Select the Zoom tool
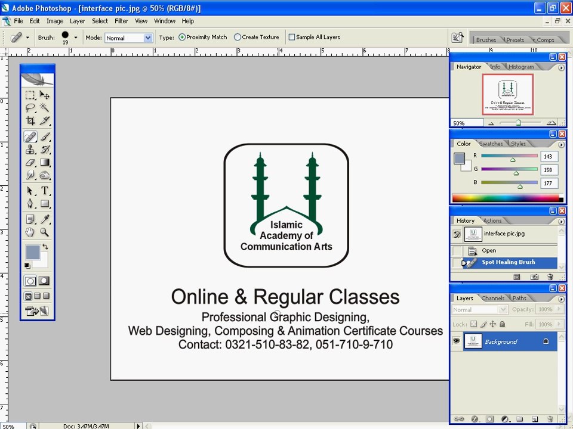The image size is (573, 429). [45, 232]
